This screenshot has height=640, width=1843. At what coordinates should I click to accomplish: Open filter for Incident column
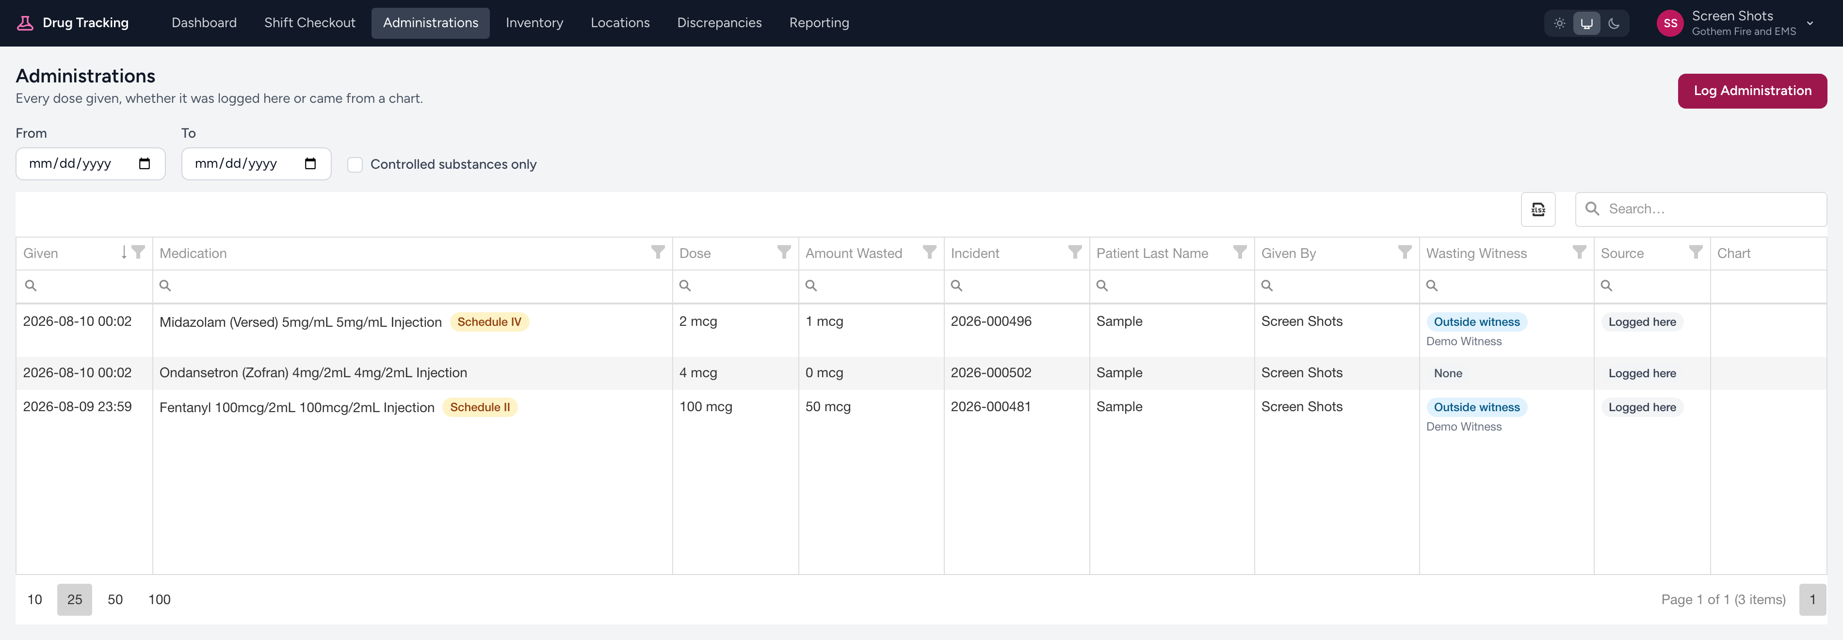(1075, 253)
